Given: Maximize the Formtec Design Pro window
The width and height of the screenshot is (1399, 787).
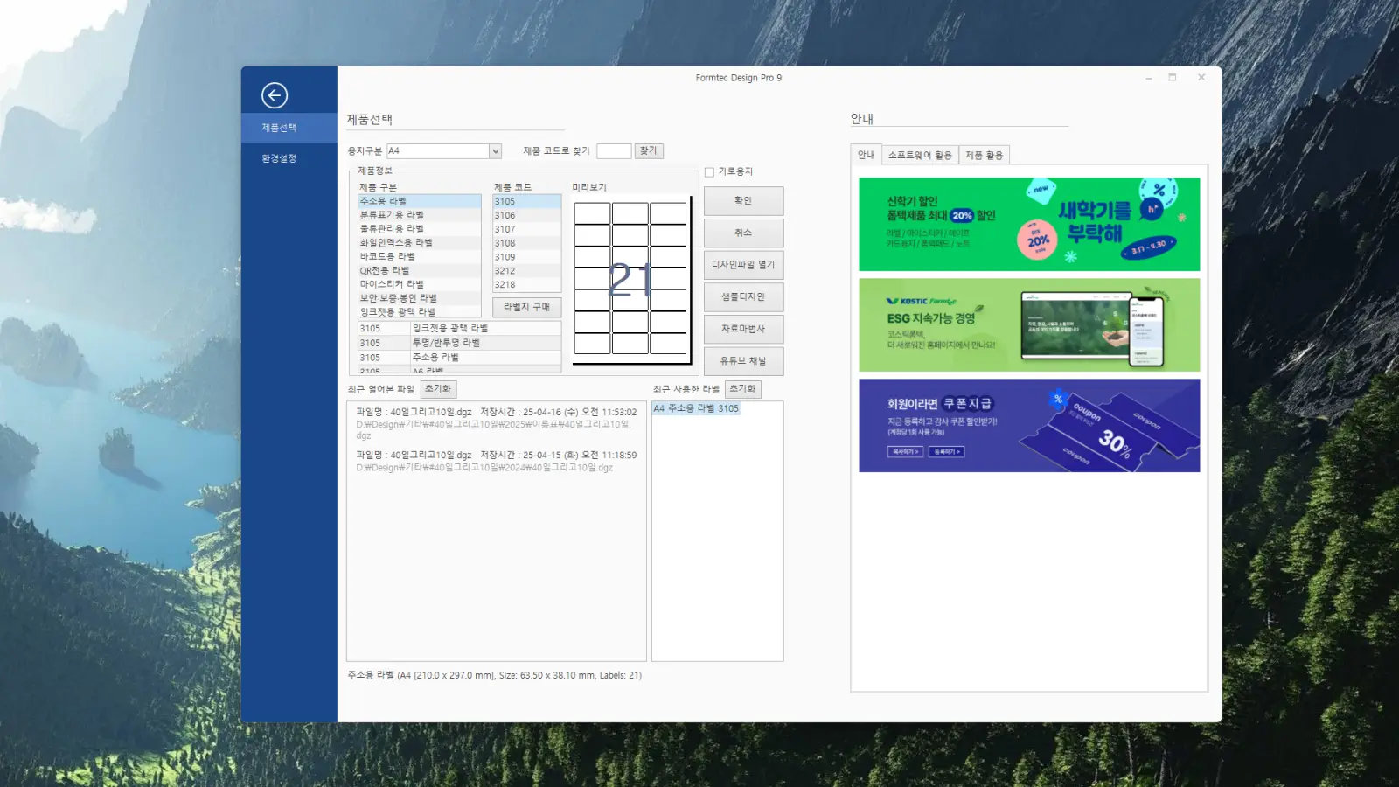Looking at the screenshot, I should coord(1173,78).
